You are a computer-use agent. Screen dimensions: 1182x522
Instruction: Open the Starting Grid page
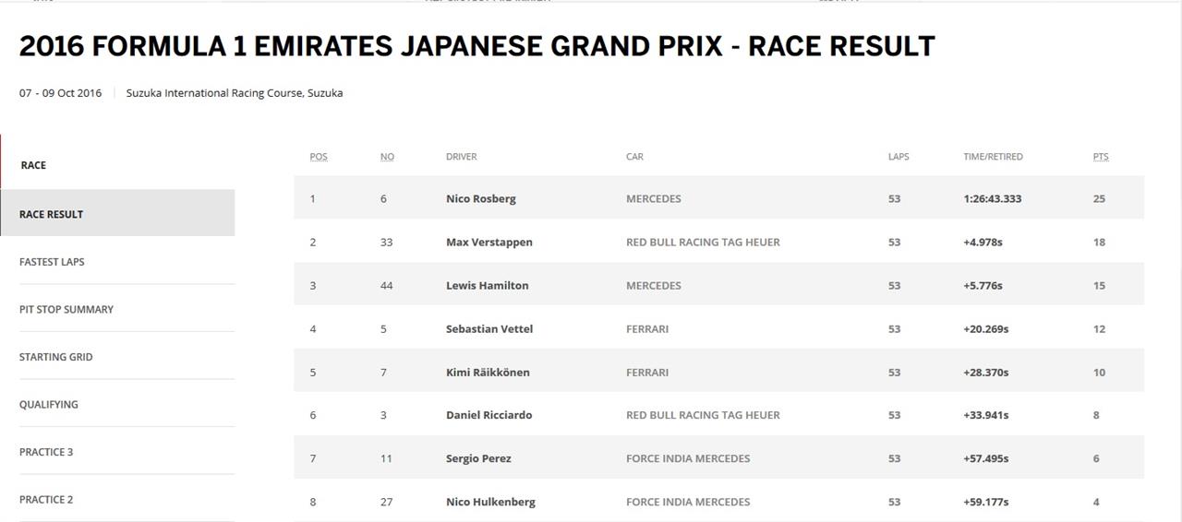click(x=55, y=357)
